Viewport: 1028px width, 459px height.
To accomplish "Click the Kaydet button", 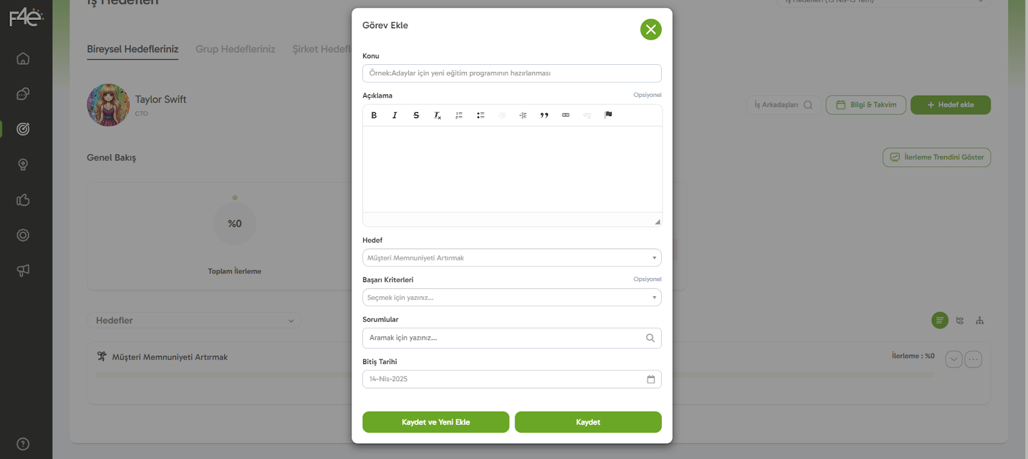I will (x=588, y=422).
